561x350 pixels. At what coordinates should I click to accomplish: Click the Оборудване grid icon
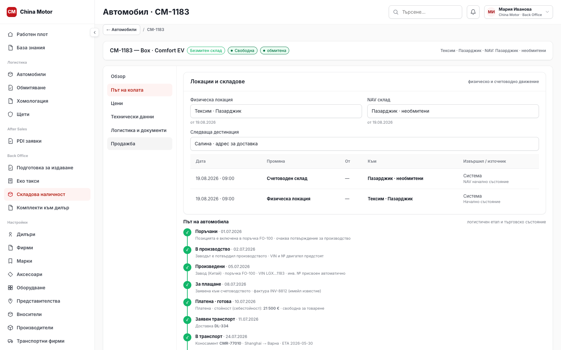tap(10, 288)
